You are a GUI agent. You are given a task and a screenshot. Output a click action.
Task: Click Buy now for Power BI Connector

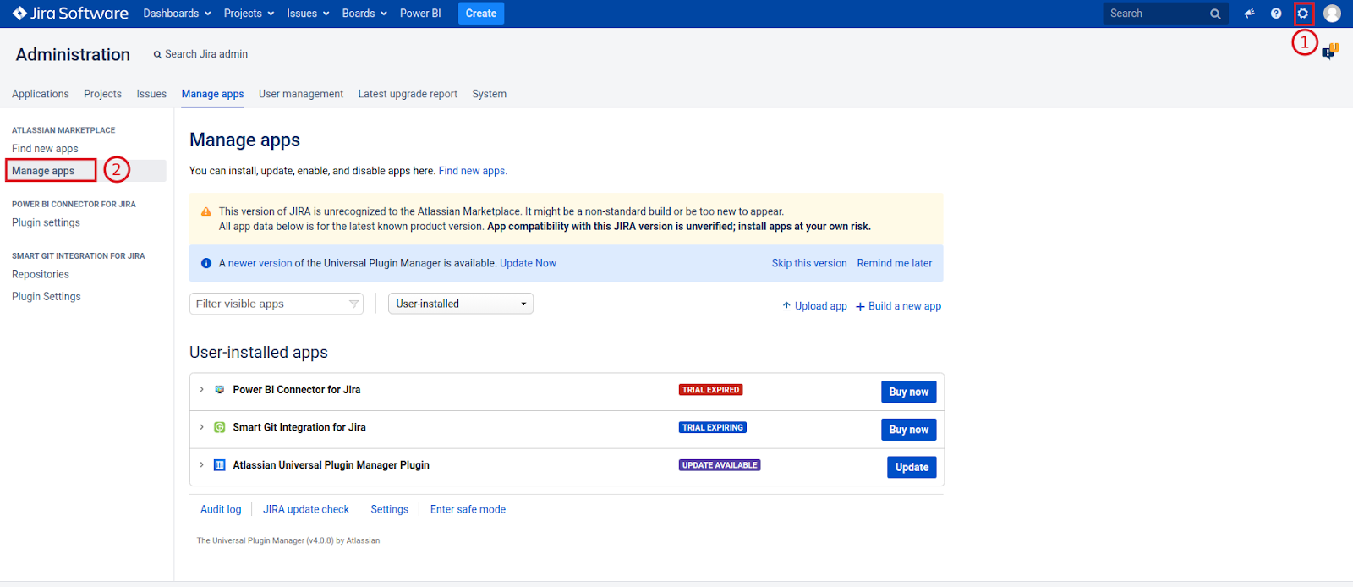point(908,392)
